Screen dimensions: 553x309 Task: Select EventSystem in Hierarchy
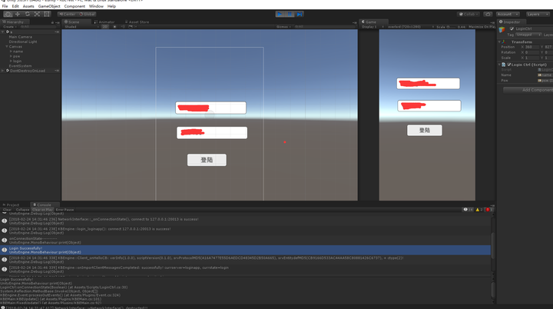20,66
